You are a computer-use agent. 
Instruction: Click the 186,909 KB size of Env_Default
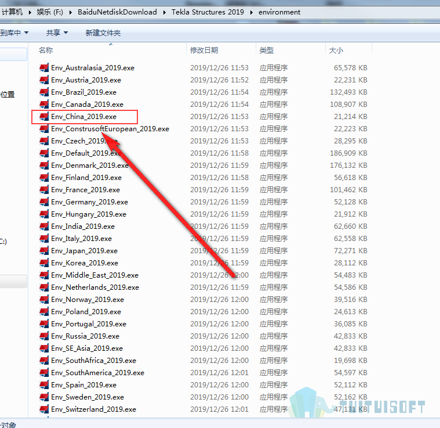[x=348, y=153]
